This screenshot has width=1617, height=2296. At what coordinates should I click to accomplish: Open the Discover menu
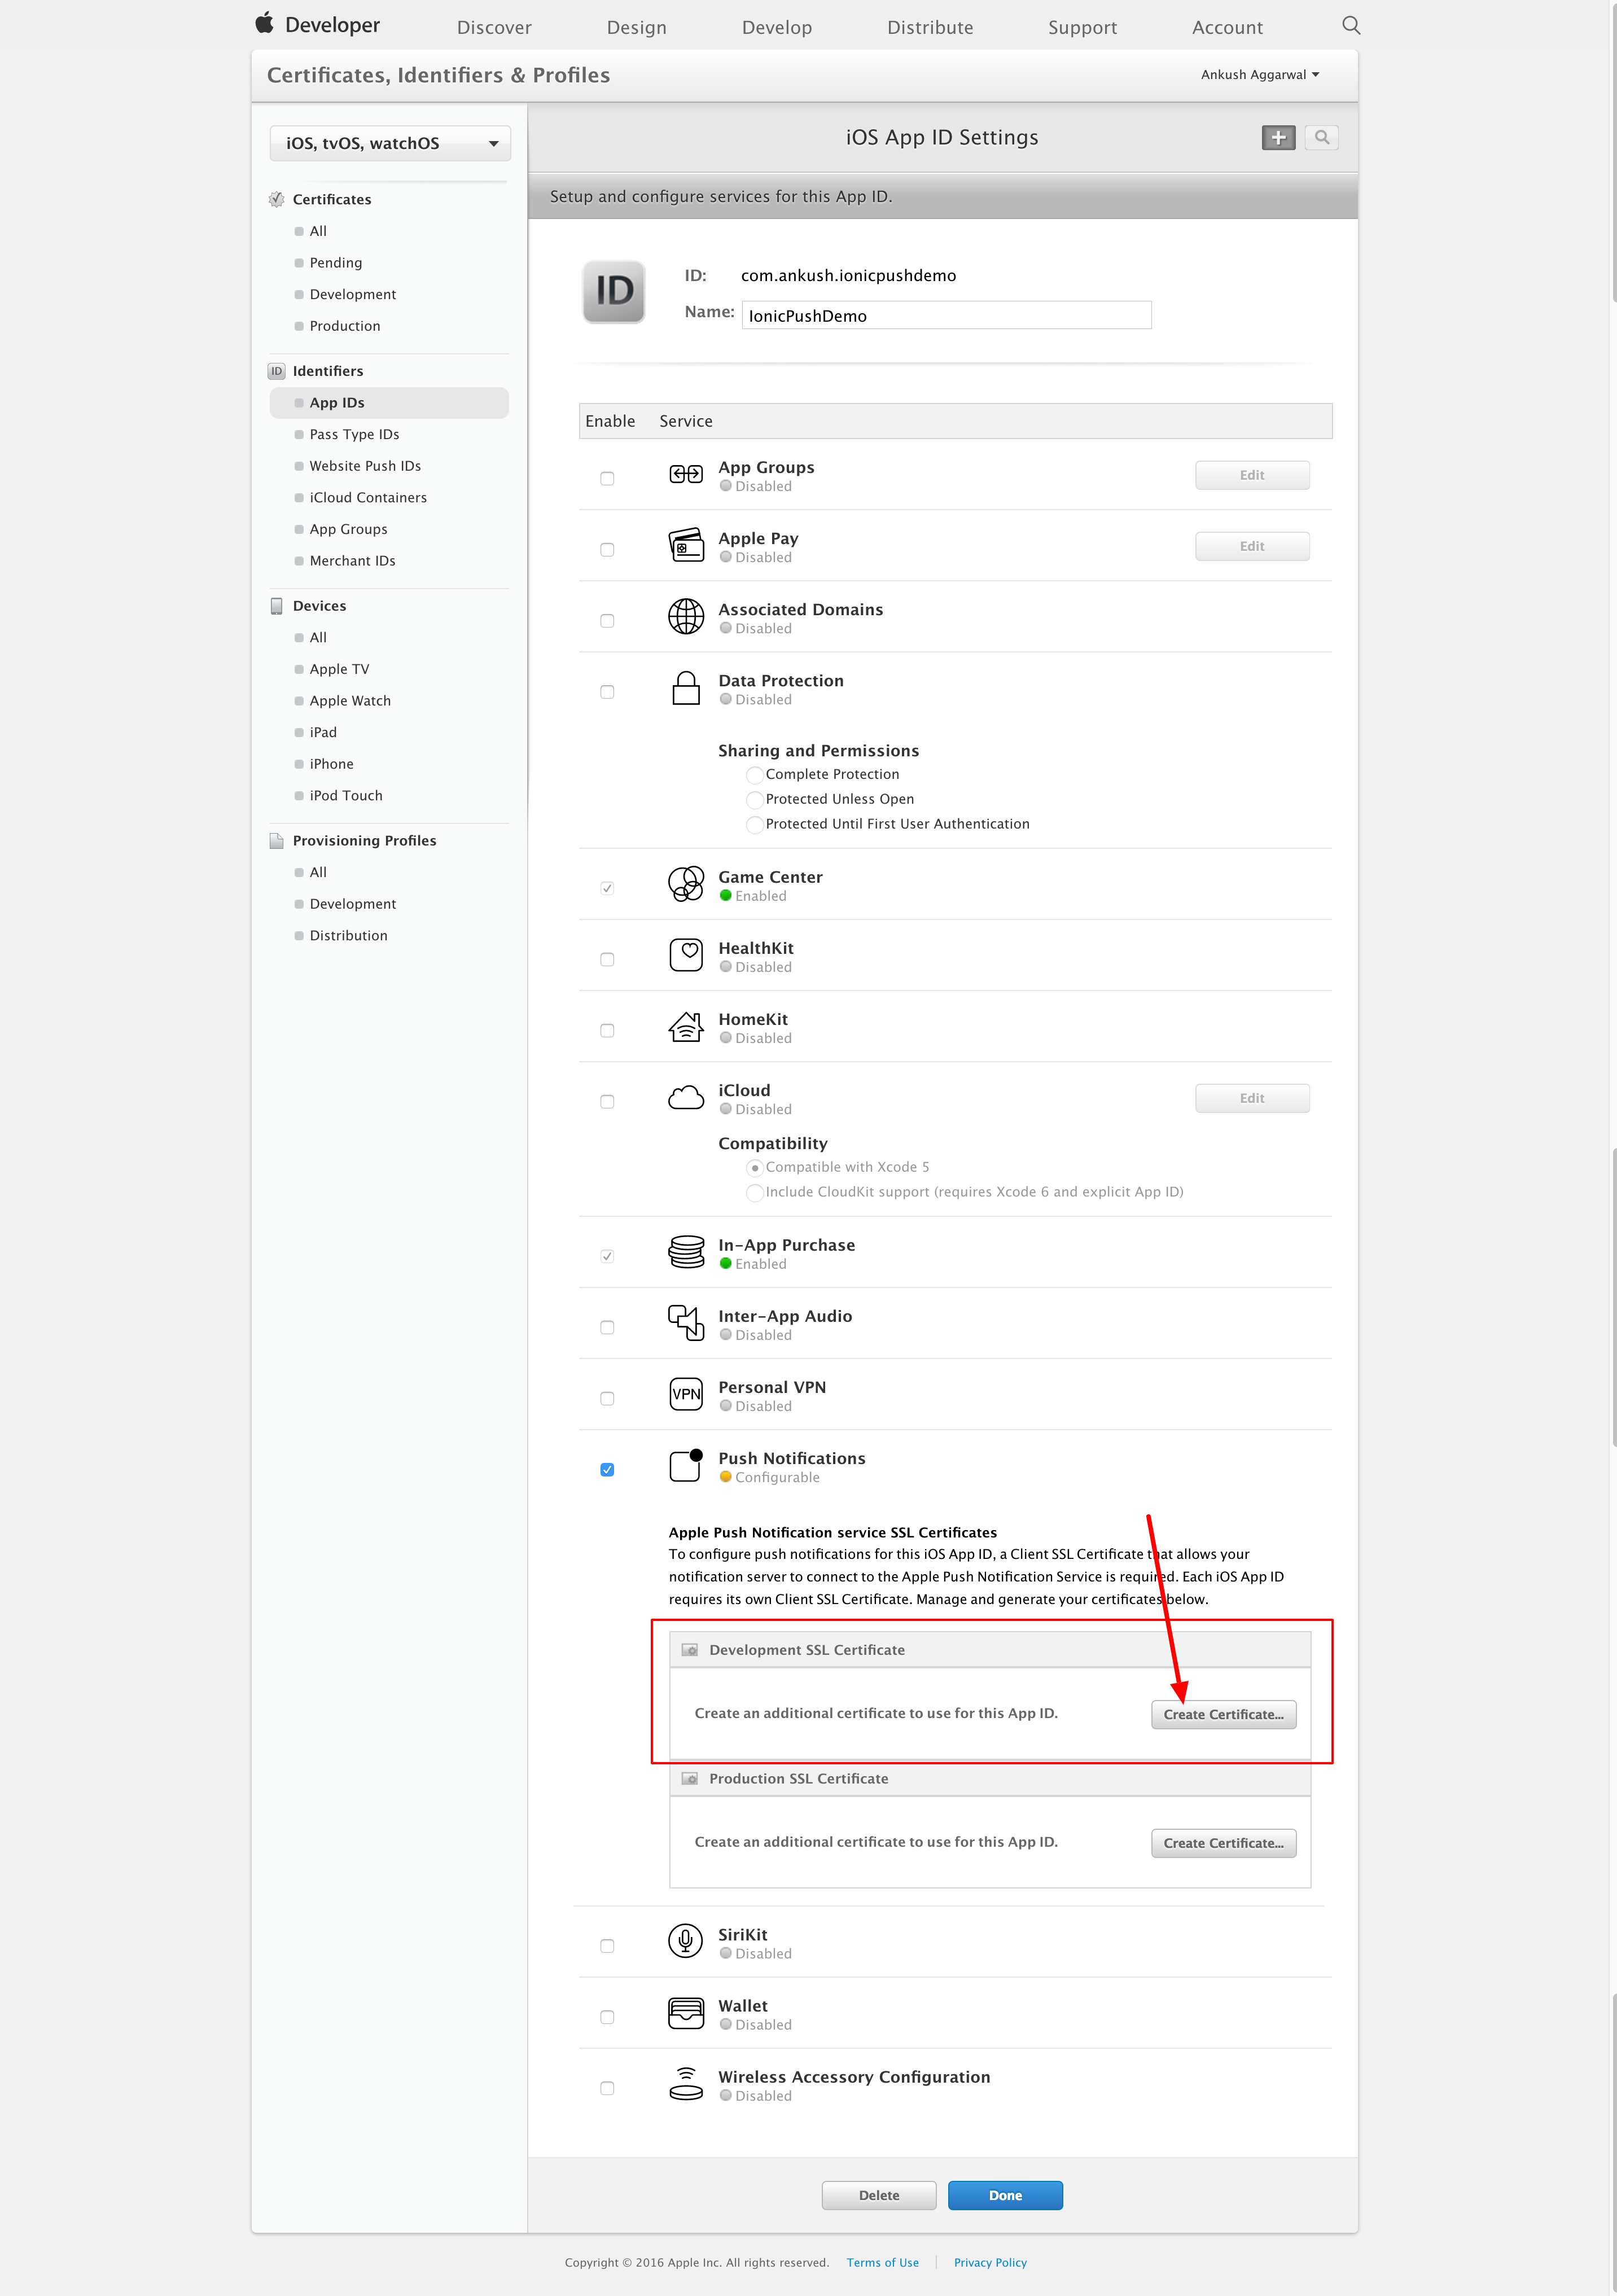pos(494,28)
